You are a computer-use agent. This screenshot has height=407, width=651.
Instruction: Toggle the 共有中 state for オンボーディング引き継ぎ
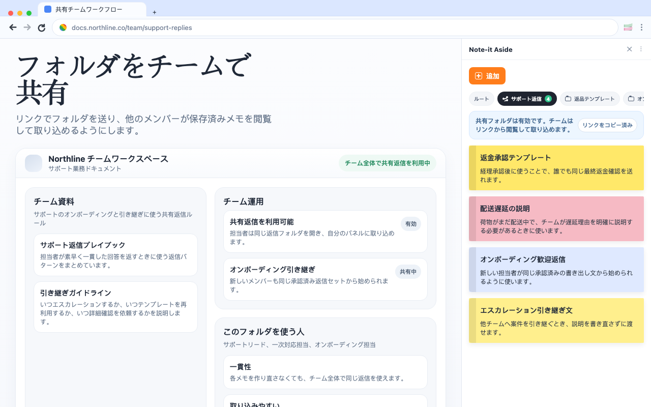[x=408, y=272]
